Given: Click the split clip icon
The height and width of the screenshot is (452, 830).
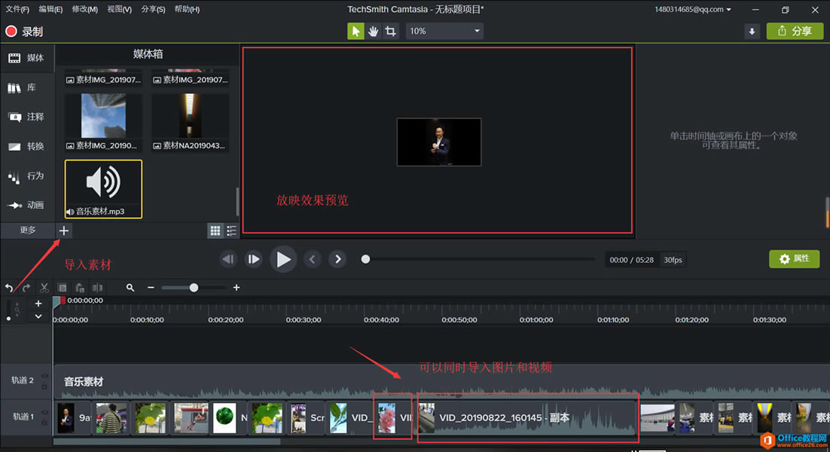Looking at the screenshot, I should pos(97,288).
